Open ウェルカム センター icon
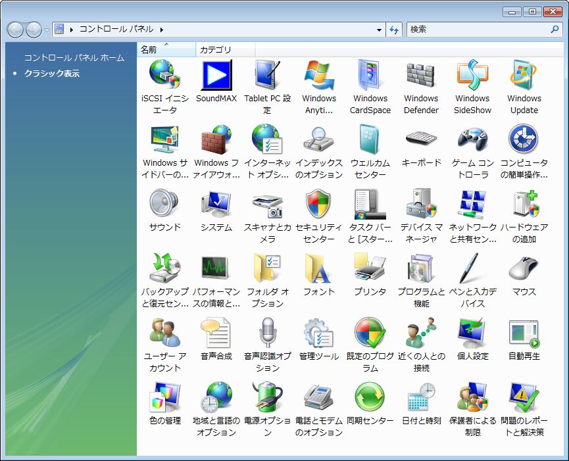The height and width of the screenshot is (461, 569). tap(370, 139)
